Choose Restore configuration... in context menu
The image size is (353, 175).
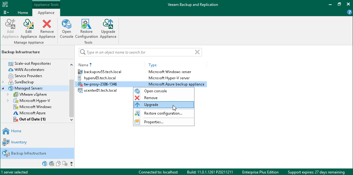pyautogui.click(x=164, y=113)
